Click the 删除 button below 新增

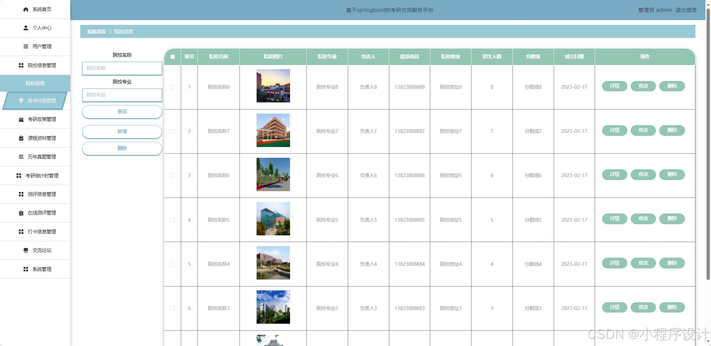tap(122, 148)
